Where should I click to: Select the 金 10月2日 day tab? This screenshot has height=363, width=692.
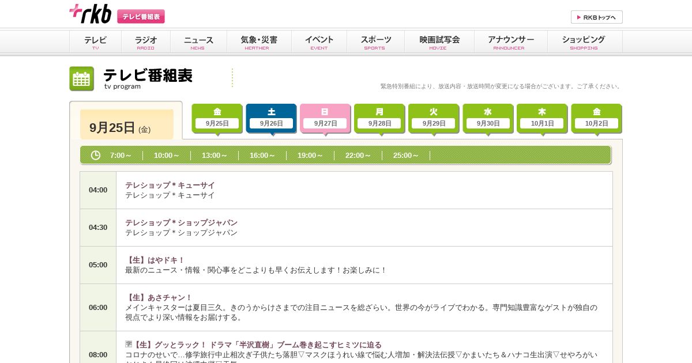tap(596, 119)
